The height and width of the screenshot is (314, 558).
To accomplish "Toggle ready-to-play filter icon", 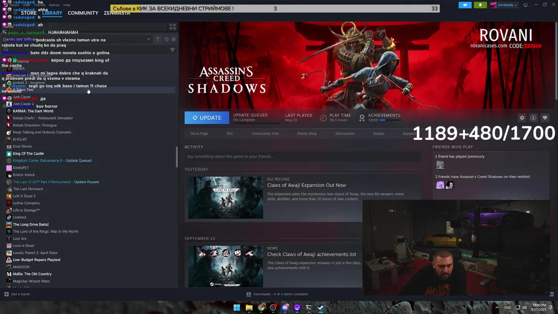I will 174,39.
